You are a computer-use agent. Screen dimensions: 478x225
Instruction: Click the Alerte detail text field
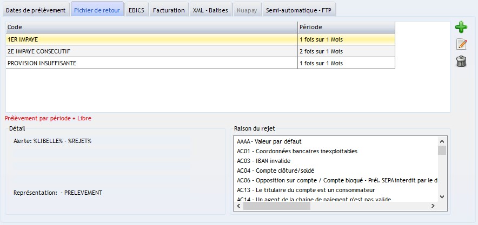[103, 141]
